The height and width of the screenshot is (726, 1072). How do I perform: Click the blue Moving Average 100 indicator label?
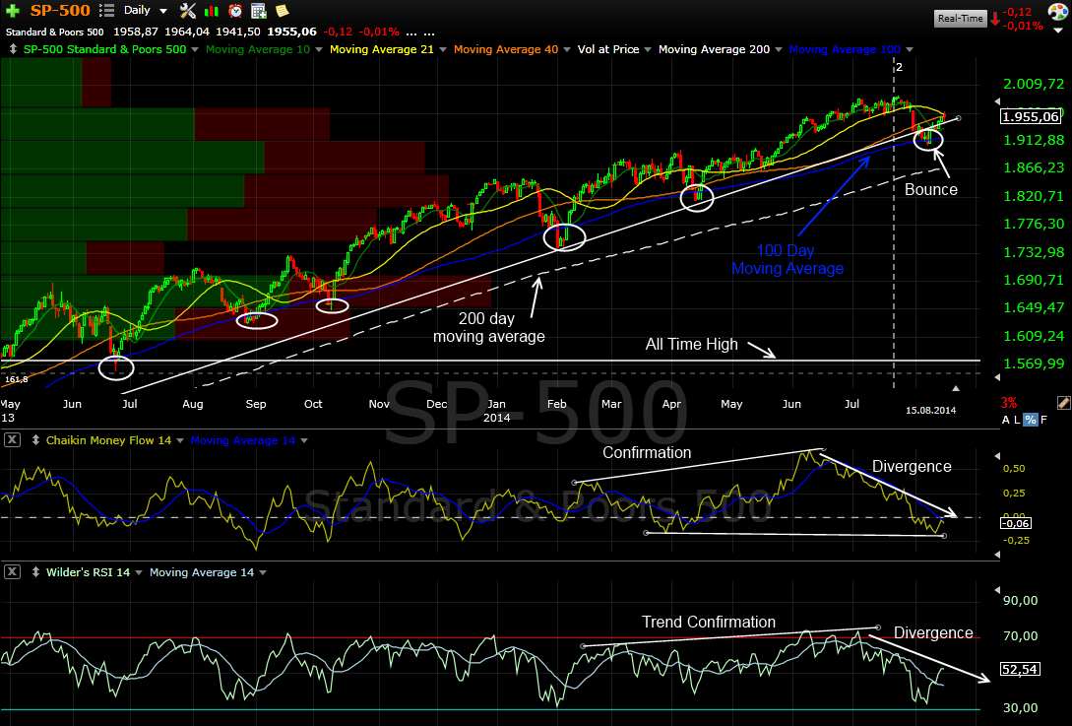tap(845, 49)
